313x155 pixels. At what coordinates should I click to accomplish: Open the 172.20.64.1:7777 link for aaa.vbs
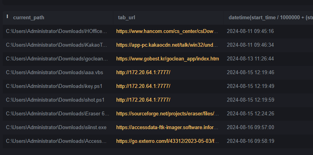point(143,73)
